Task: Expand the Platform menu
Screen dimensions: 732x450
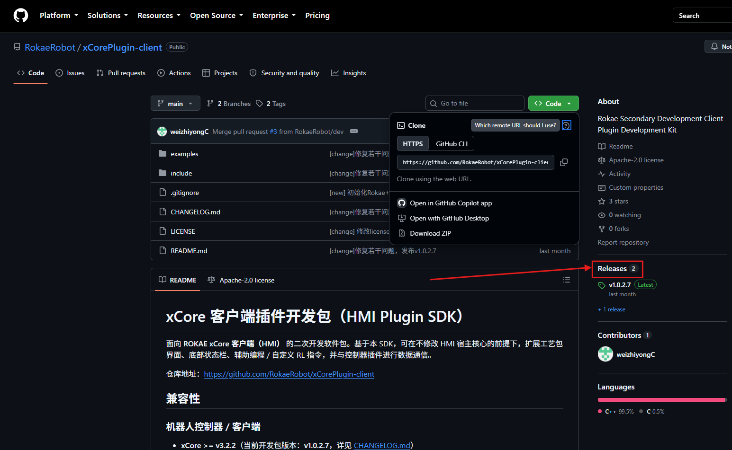Action: click(59, 16)
